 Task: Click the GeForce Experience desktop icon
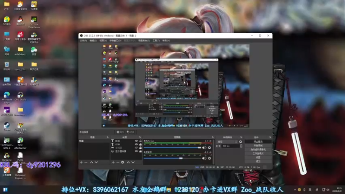point(34,22)
